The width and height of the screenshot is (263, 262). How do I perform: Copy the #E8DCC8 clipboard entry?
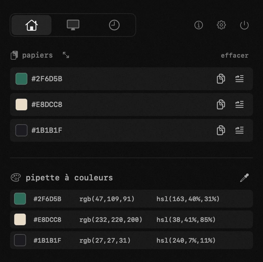(x=221, y=105)
